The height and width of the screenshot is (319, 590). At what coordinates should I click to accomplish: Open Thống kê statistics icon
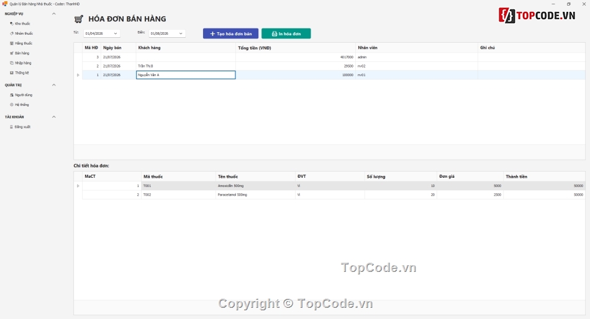click(x=12, y=72)
